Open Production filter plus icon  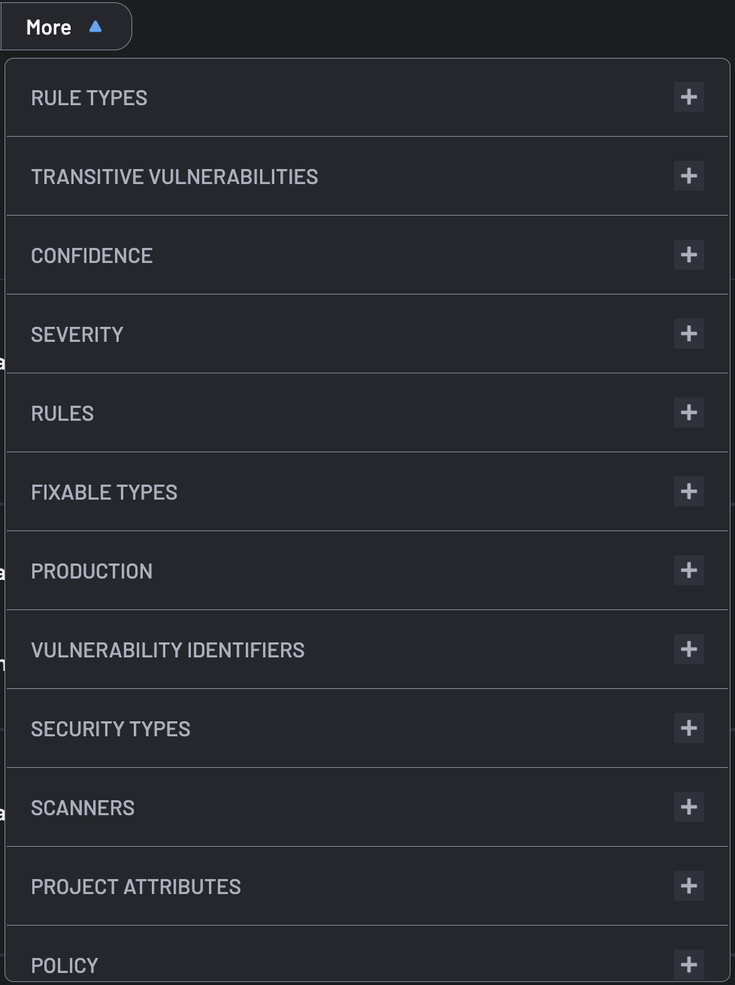coord(689,570)
